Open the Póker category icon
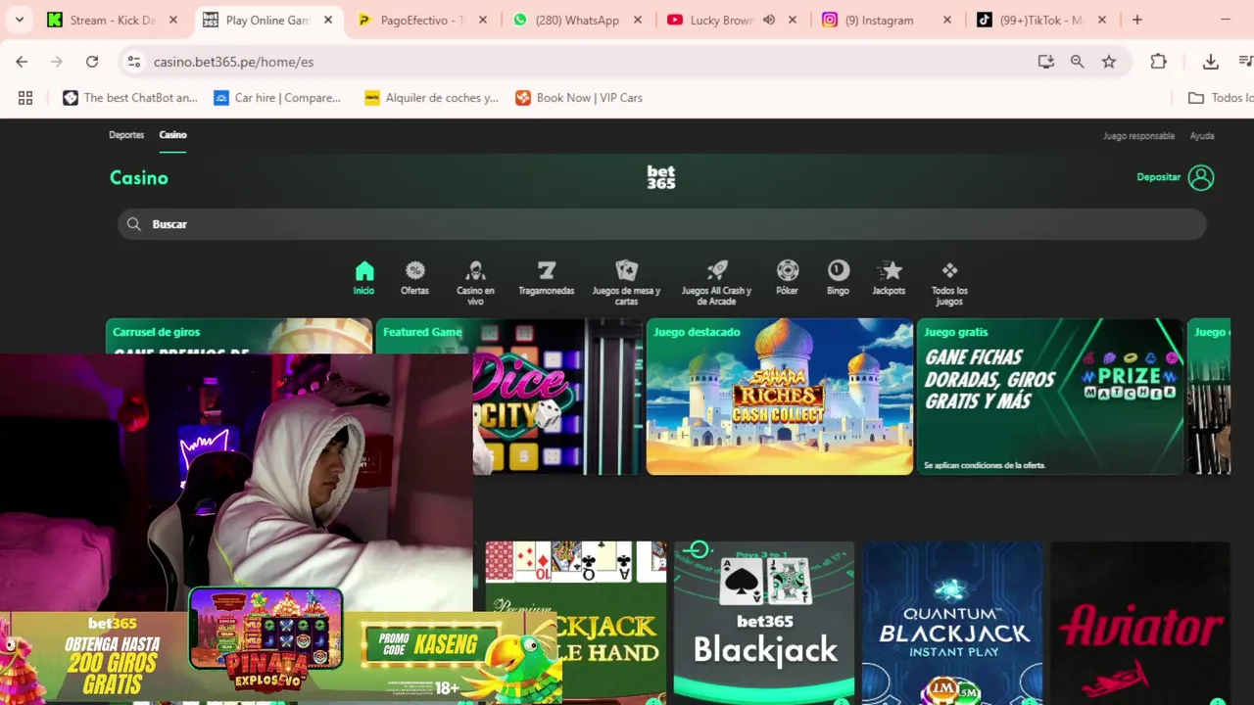The height and width of the screenshot is (705, 1254). tap(788, 278)
